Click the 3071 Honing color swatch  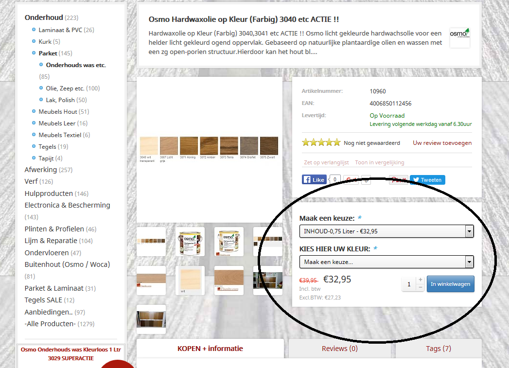point(189,146)
